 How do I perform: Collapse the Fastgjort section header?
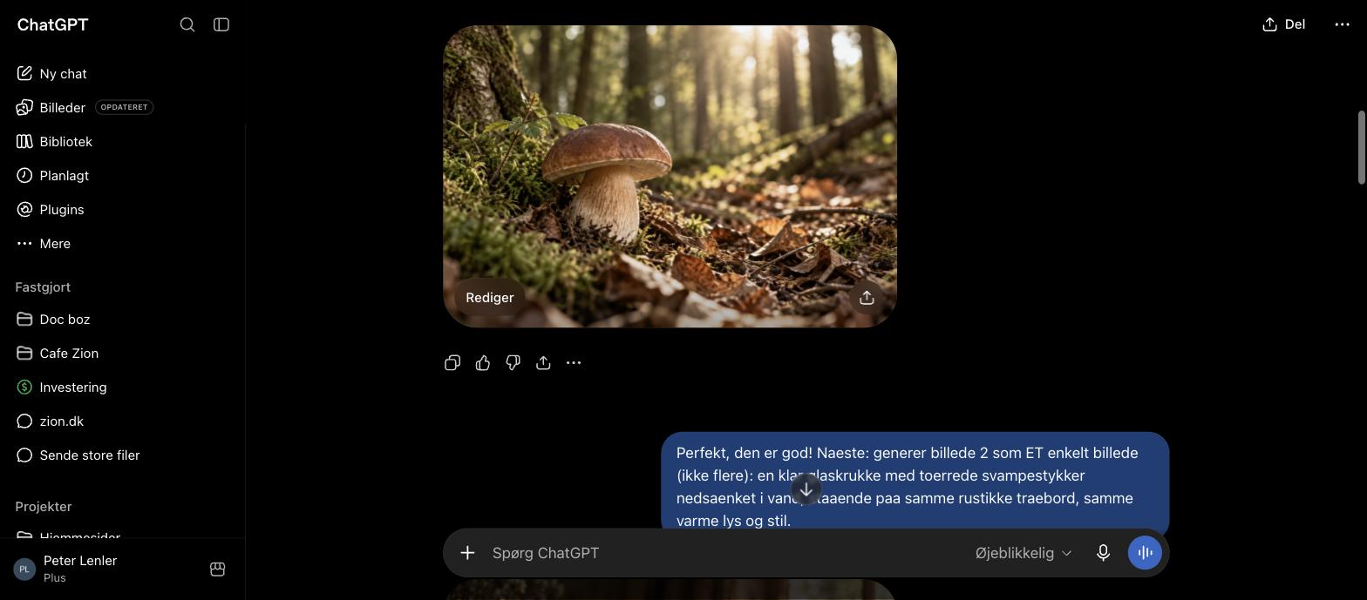tap(43, 287)
